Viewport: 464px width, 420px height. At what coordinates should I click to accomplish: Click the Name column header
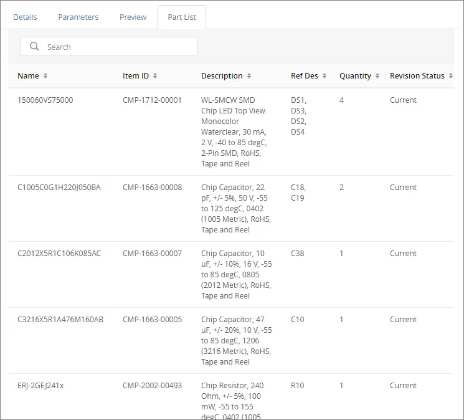click(x=28, y=76)
